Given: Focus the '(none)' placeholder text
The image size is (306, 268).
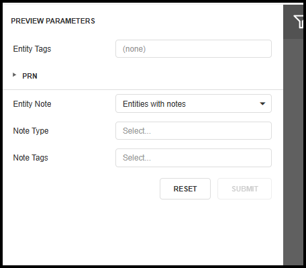Looking at the screenshot, I should [134, 49].
